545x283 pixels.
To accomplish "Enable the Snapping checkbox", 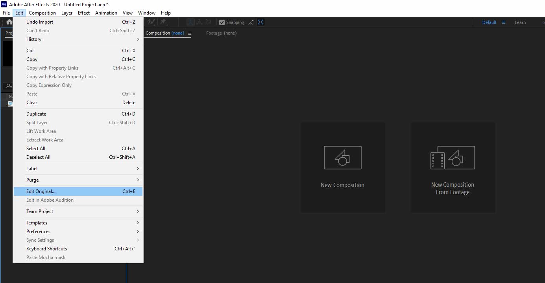I will click(x=222, y=22).
